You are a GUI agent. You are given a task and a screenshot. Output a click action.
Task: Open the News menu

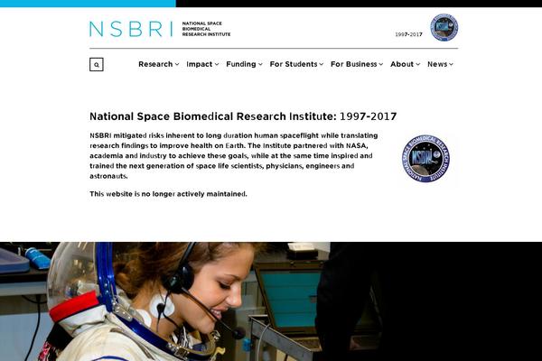[x=440, y=64]
